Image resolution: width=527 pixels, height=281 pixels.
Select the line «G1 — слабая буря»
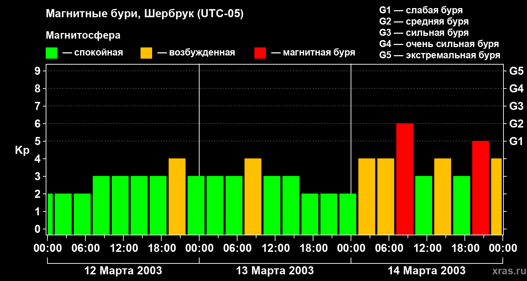coord(421,10)
